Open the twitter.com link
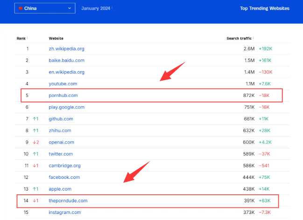The image size is (303, 220). tap(61, 154)
